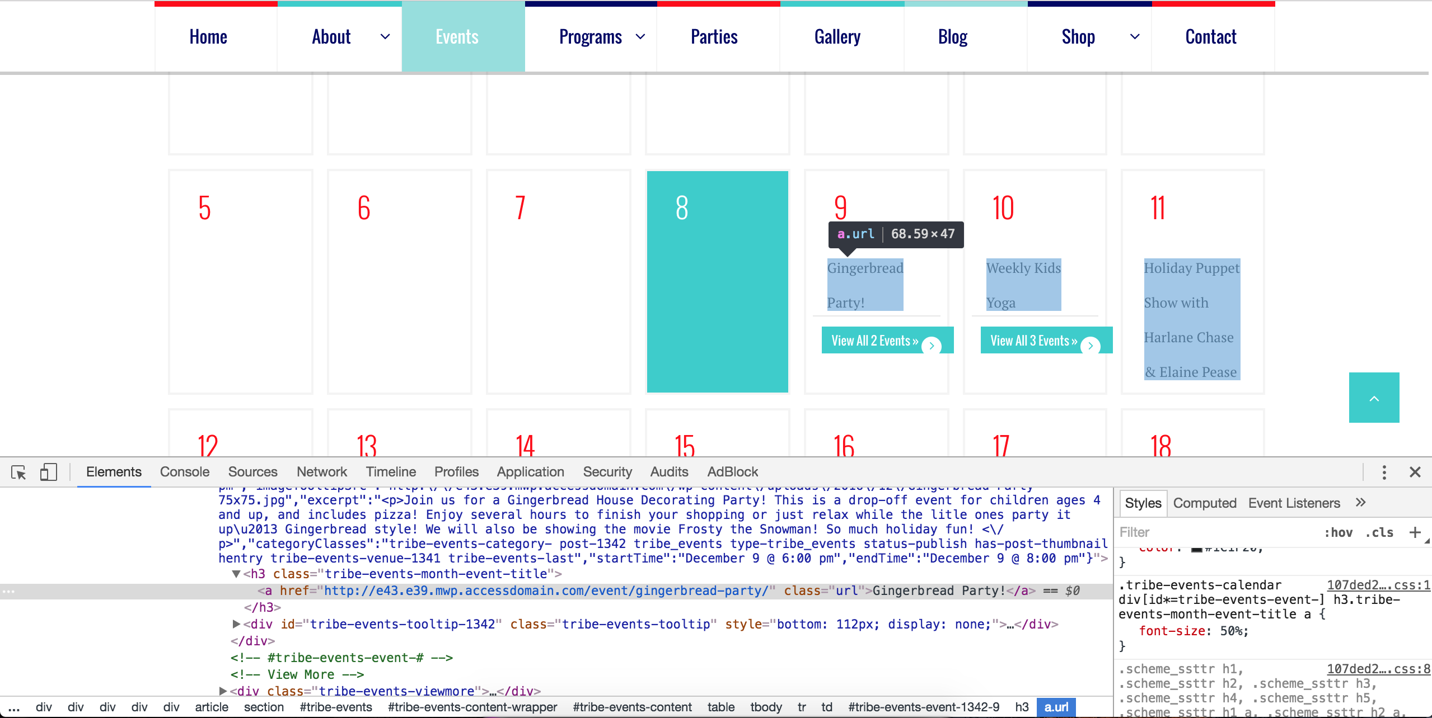Toggle the device toolbar icon
This screenshot has width=1432, height=718.
click(x=49, y=473)
